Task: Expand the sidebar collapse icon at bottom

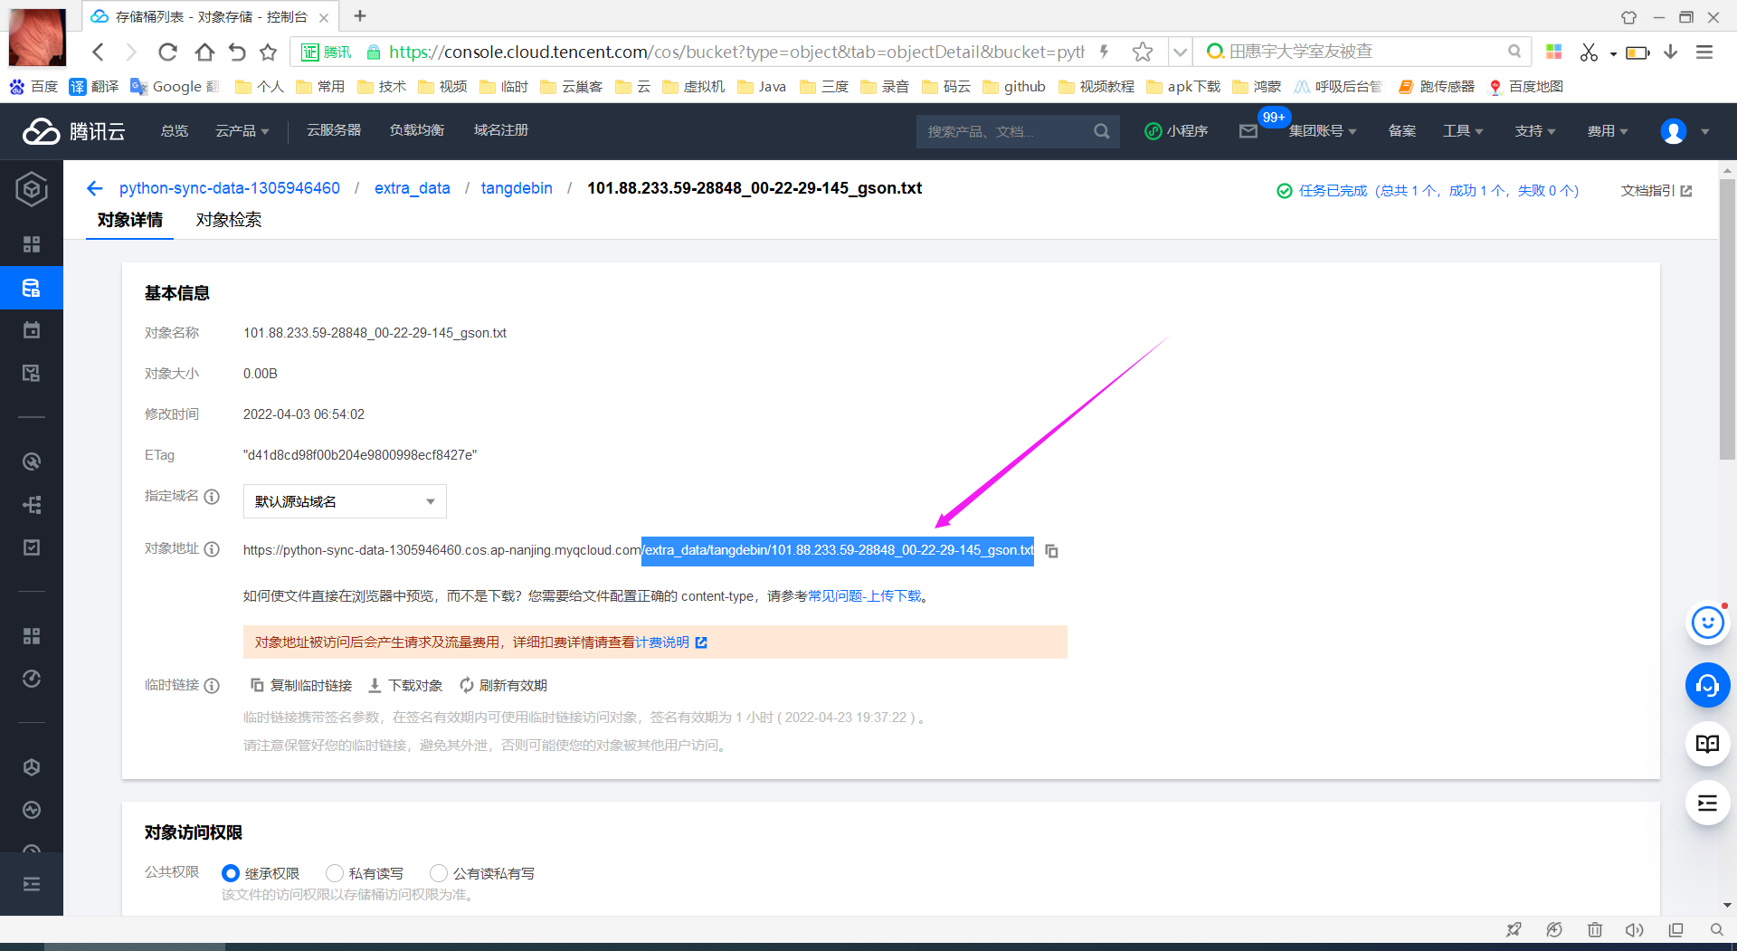Action: 32,884
